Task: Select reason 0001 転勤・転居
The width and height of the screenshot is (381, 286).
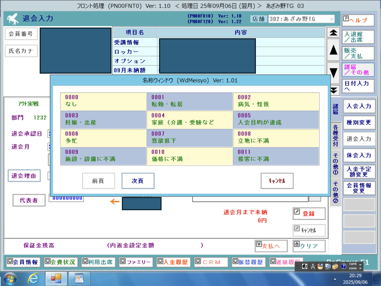Action: tap(189, 101)
